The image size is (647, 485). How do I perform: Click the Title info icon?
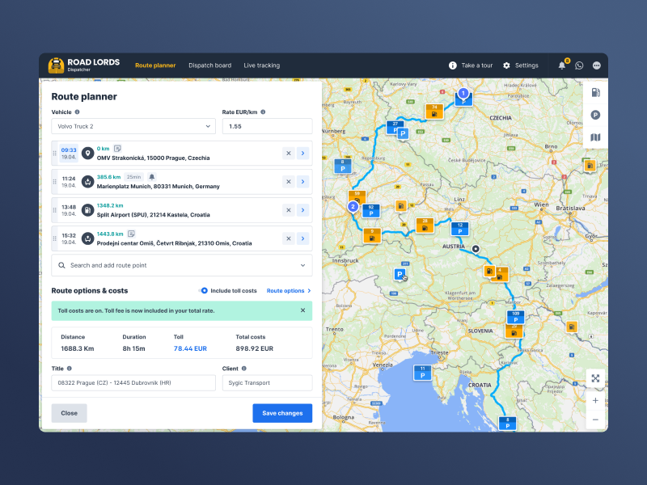click(x=70, y=369)
